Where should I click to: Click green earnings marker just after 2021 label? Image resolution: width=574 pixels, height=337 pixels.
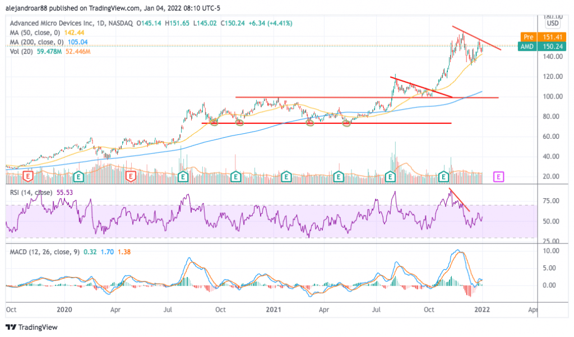(x=286, y=177)
